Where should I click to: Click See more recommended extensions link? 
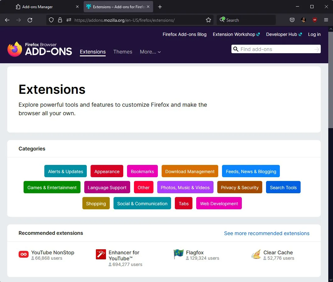(267, 233)
